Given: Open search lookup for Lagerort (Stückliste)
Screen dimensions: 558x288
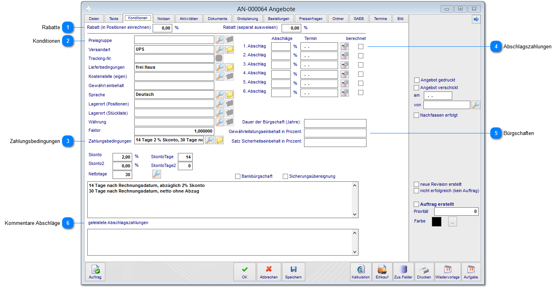Looking at the screenshot, I should [220, 113].
